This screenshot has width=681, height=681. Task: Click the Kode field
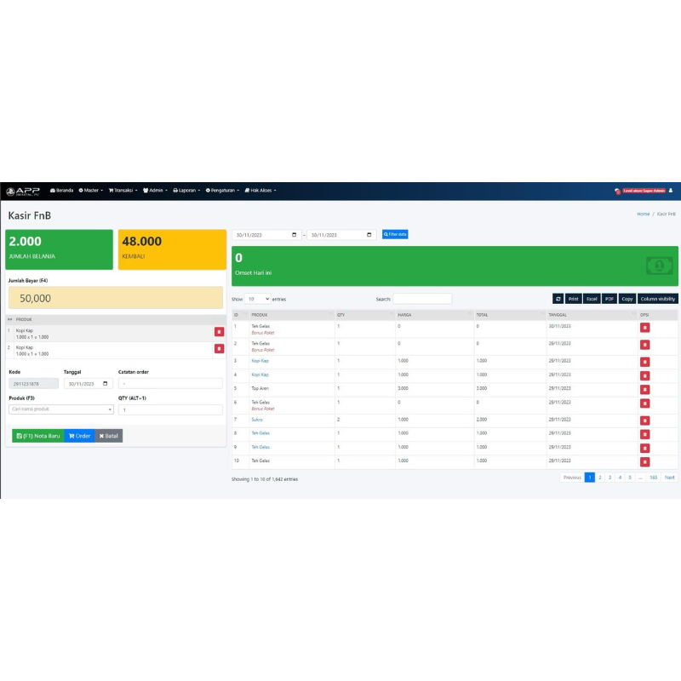33,384
